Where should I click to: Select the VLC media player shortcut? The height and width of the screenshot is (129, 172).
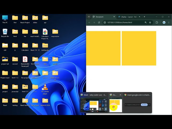tap(45, 89)
